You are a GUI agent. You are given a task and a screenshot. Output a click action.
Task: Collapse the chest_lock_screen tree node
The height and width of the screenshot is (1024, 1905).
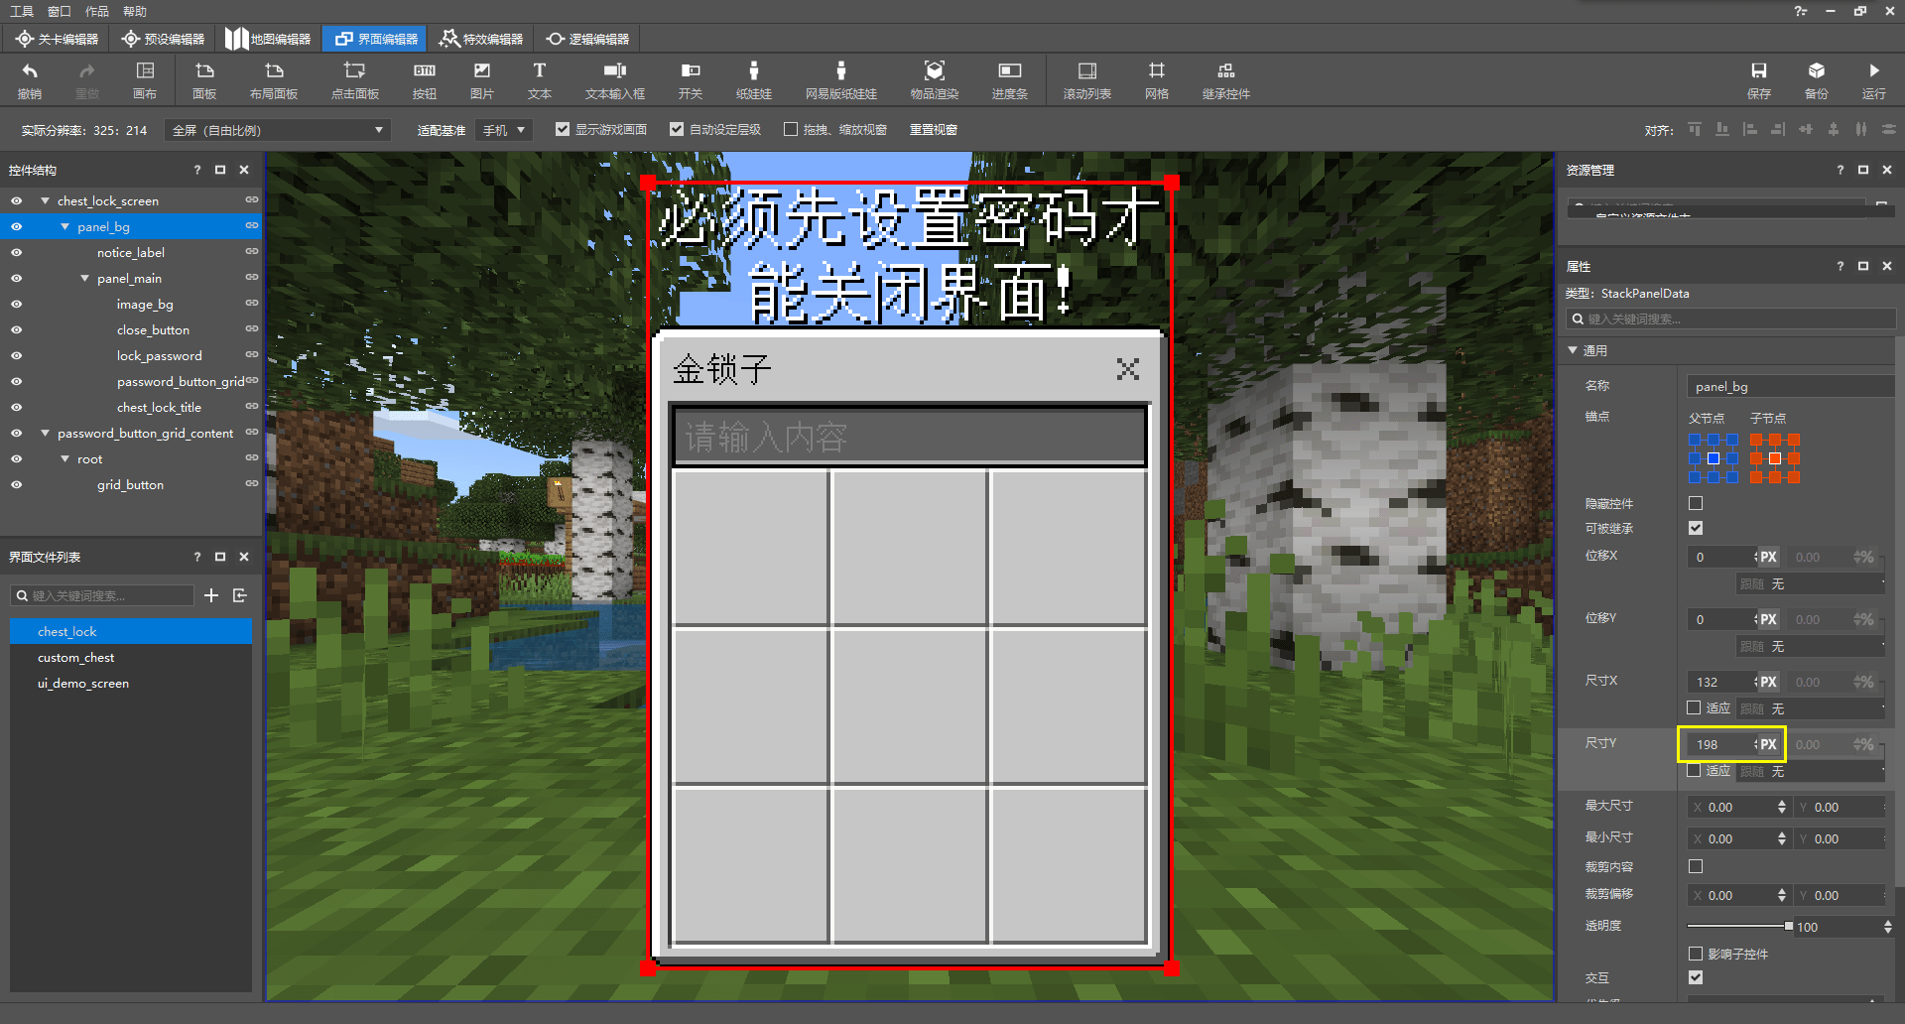[x=45, y=200]
